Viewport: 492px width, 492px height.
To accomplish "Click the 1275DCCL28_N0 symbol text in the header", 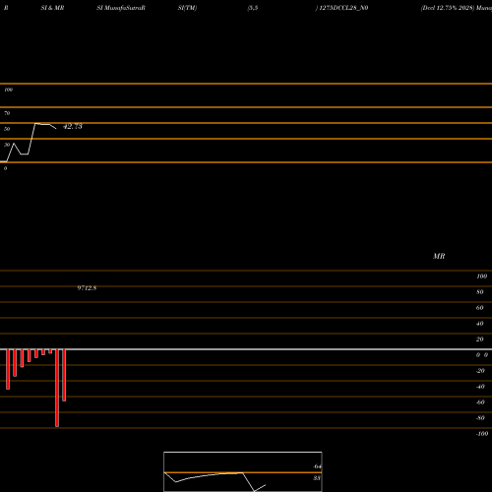I will click(343, 8).
